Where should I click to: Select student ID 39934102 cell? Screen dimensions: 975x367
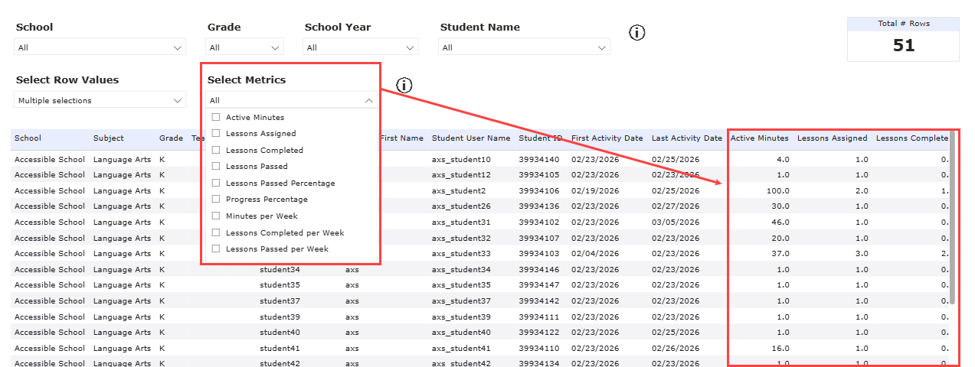point(539,222)
